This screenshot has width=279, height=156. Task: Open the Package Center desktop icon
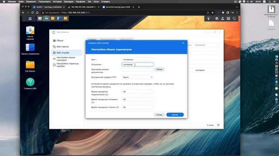point(30,33)
